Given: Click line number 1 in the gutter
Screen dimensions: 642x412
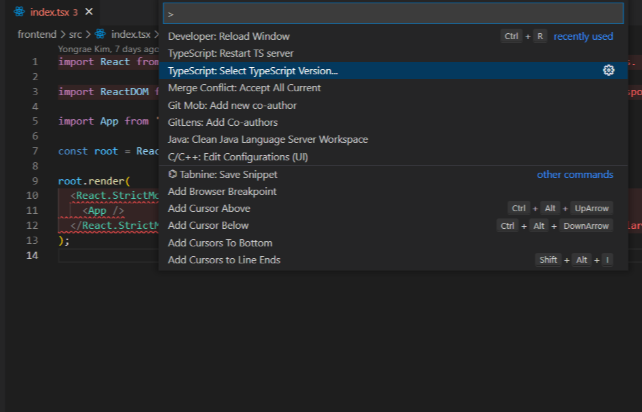Looking at the screenshot, I should click(x=35, y=62).
